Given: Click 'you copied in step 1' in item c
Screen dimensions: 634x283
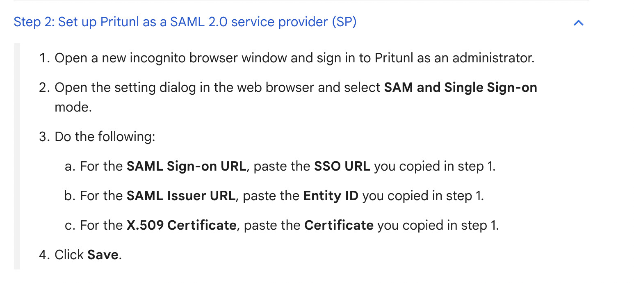Looking at the screenshot, I should 438,225.
